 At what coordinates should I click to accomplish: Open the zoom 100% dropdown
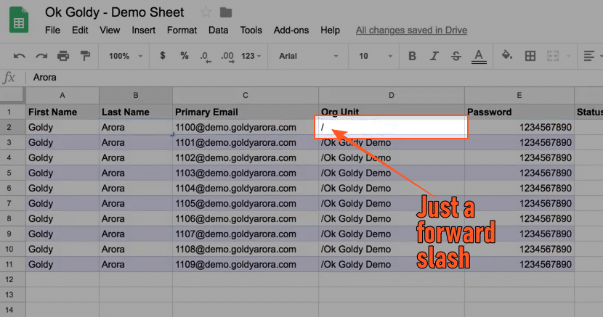tap(126, 56)
